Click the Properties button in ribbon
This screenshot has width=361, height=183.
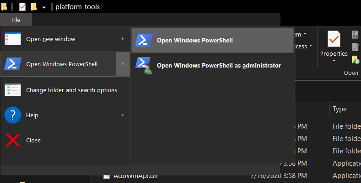334,47
